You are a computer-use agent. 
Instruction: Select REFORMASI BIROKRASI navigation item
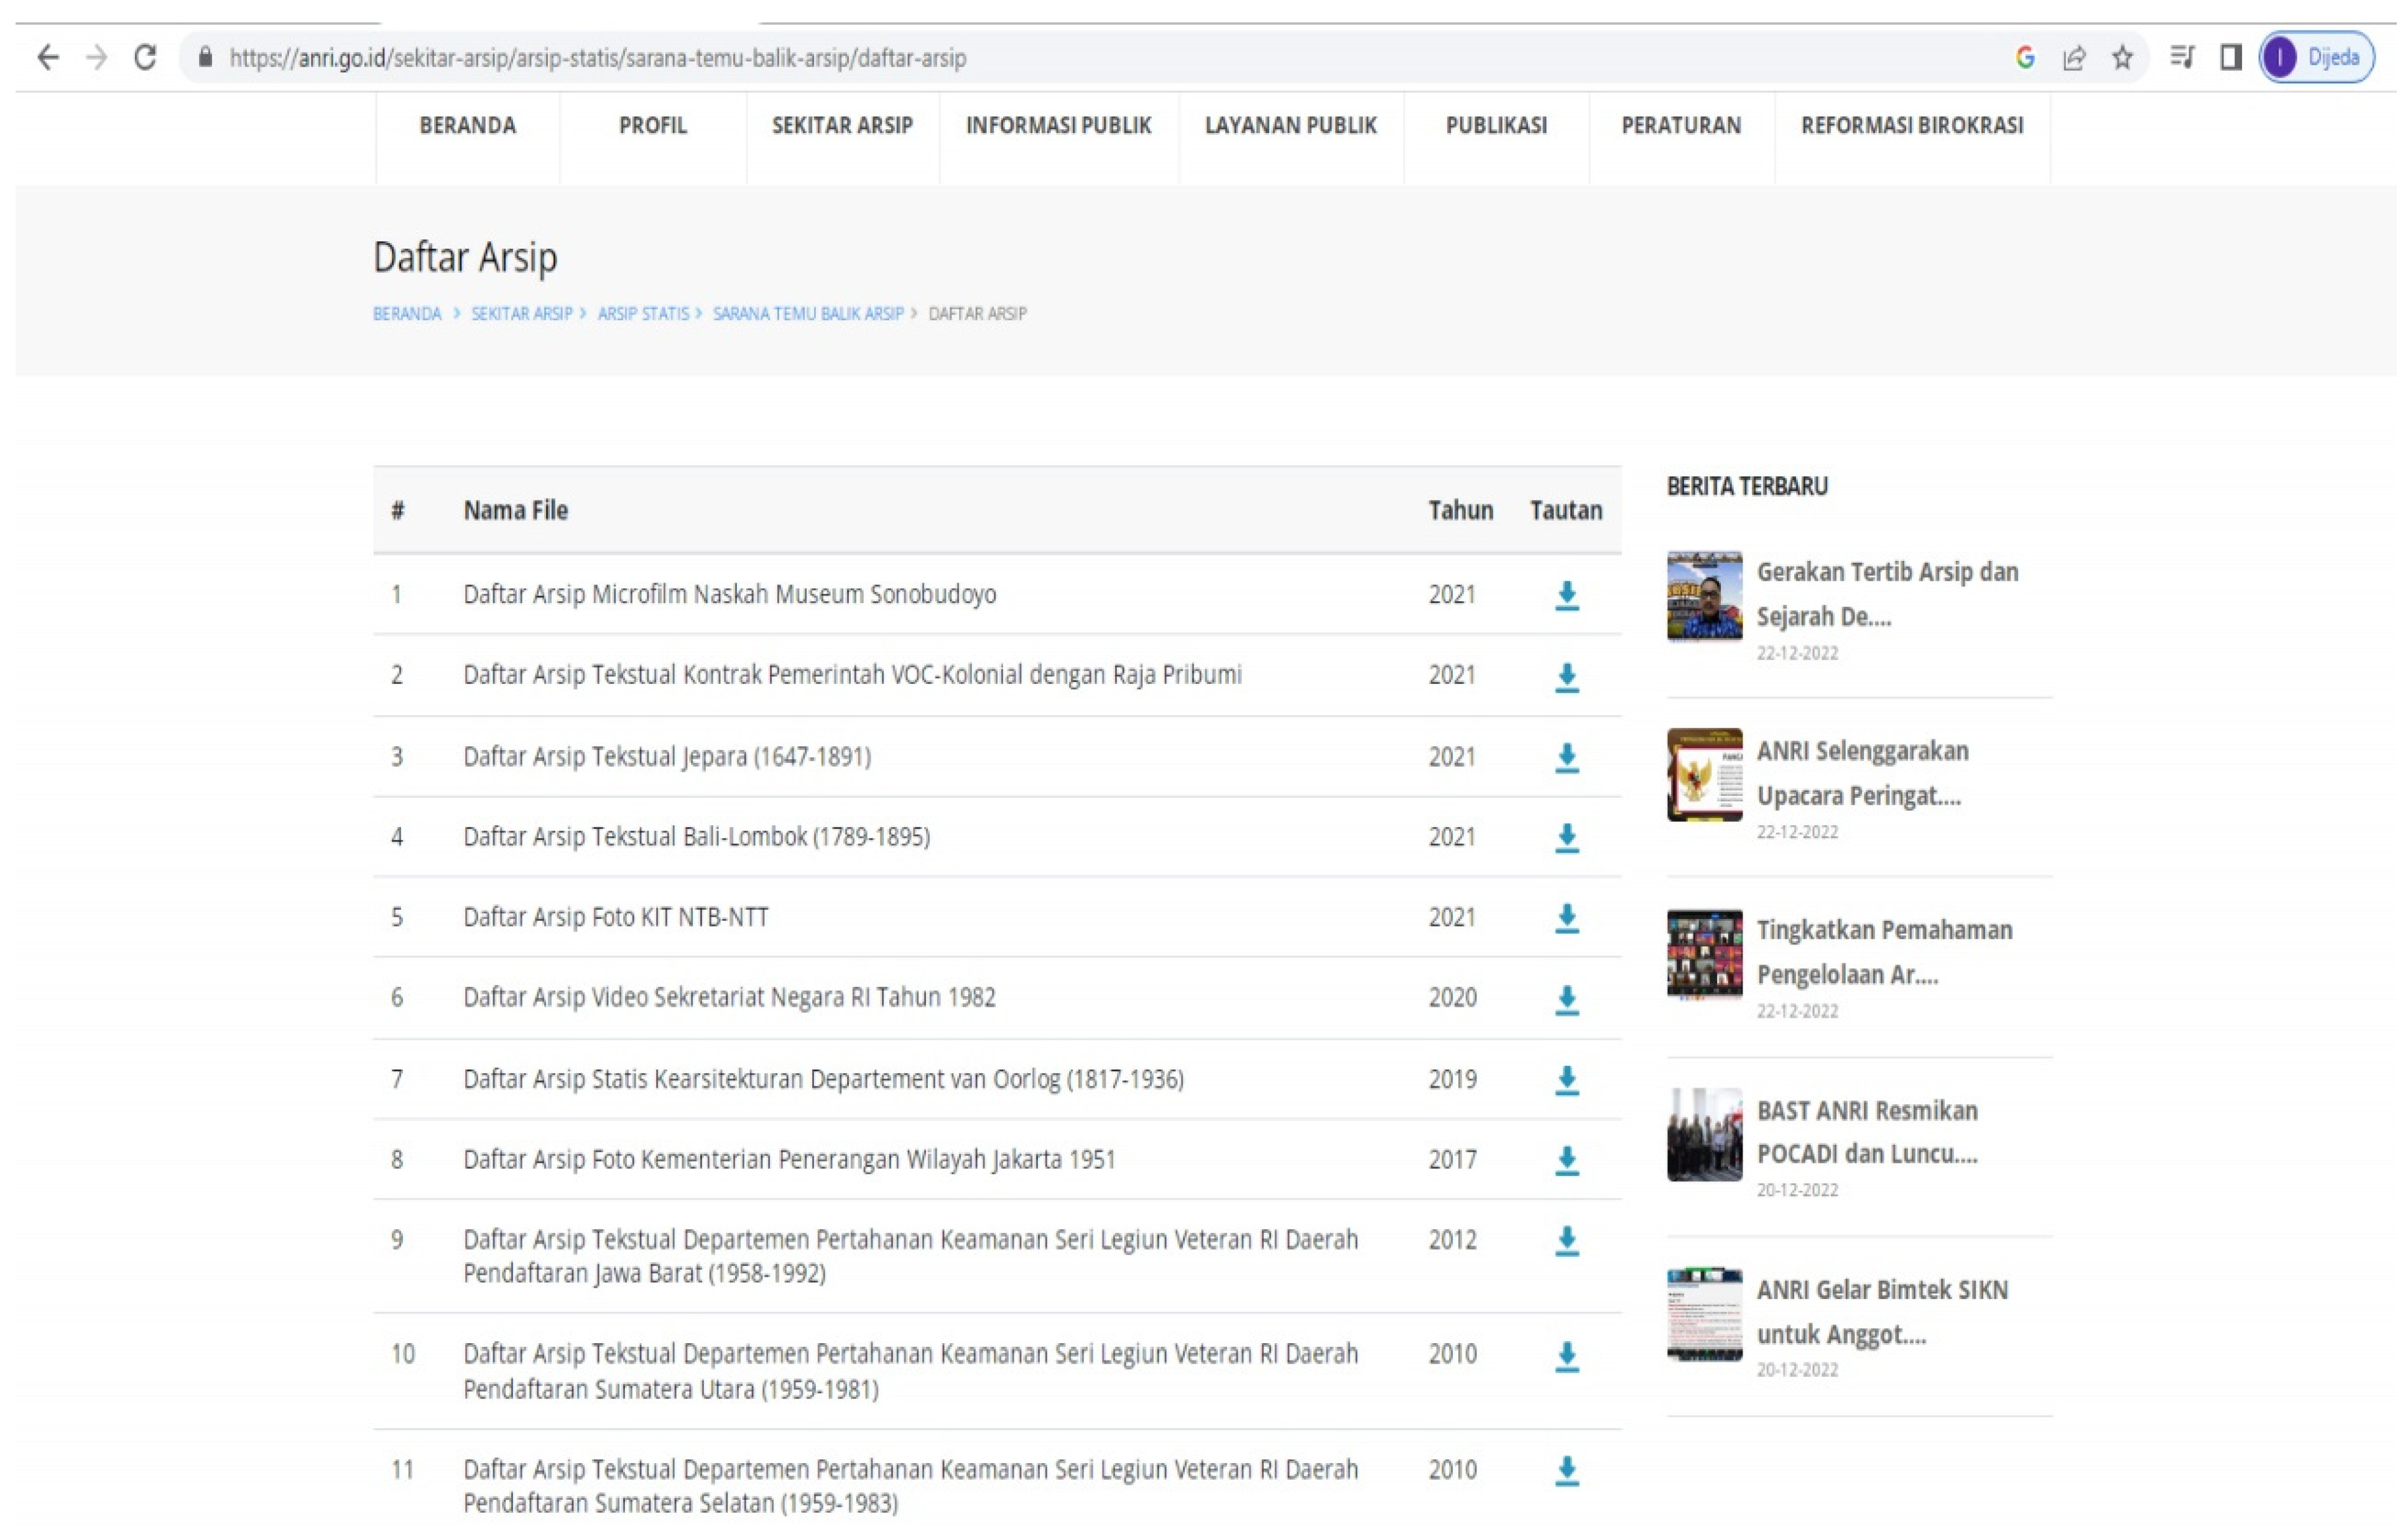(1911, 126)
